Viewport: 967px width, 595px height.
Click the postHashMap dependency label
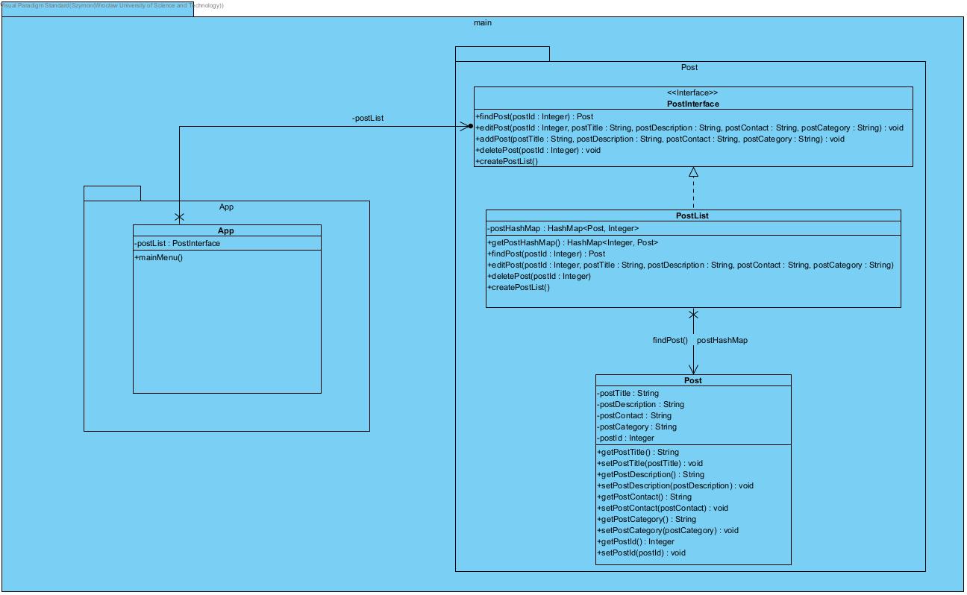(724, 341)
